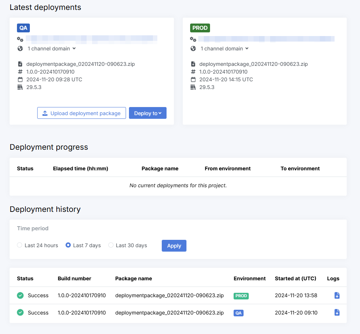Select the Last 30 days radio option
This screenshot has width=360, height=334.
111,245
